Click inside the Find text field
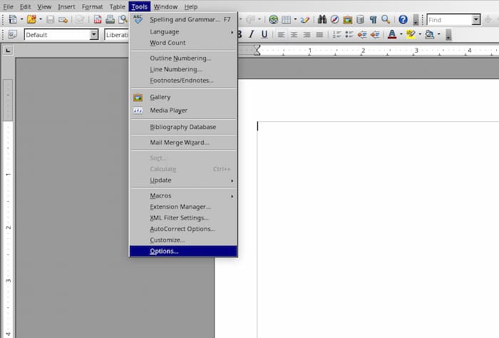The width and height of the screenshot is (499, 338). tap(448, 20)
